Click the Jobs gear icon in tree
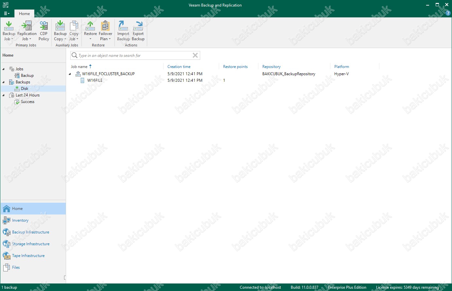Image resolution: width=452 pixels, height=291 pixels. coord(12,69)
